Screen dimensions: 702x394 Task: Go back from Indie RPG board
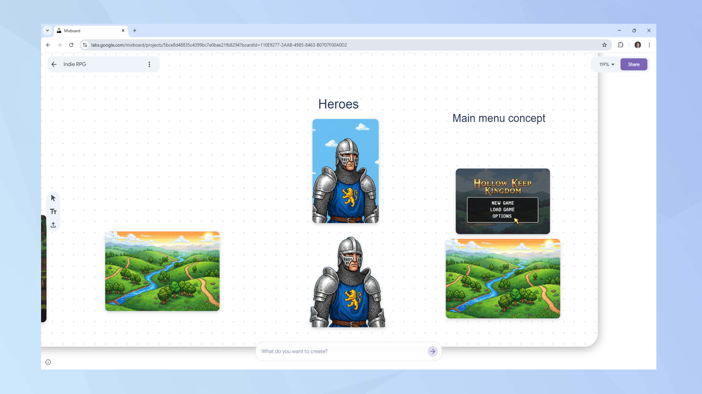(x=54, y=64)
